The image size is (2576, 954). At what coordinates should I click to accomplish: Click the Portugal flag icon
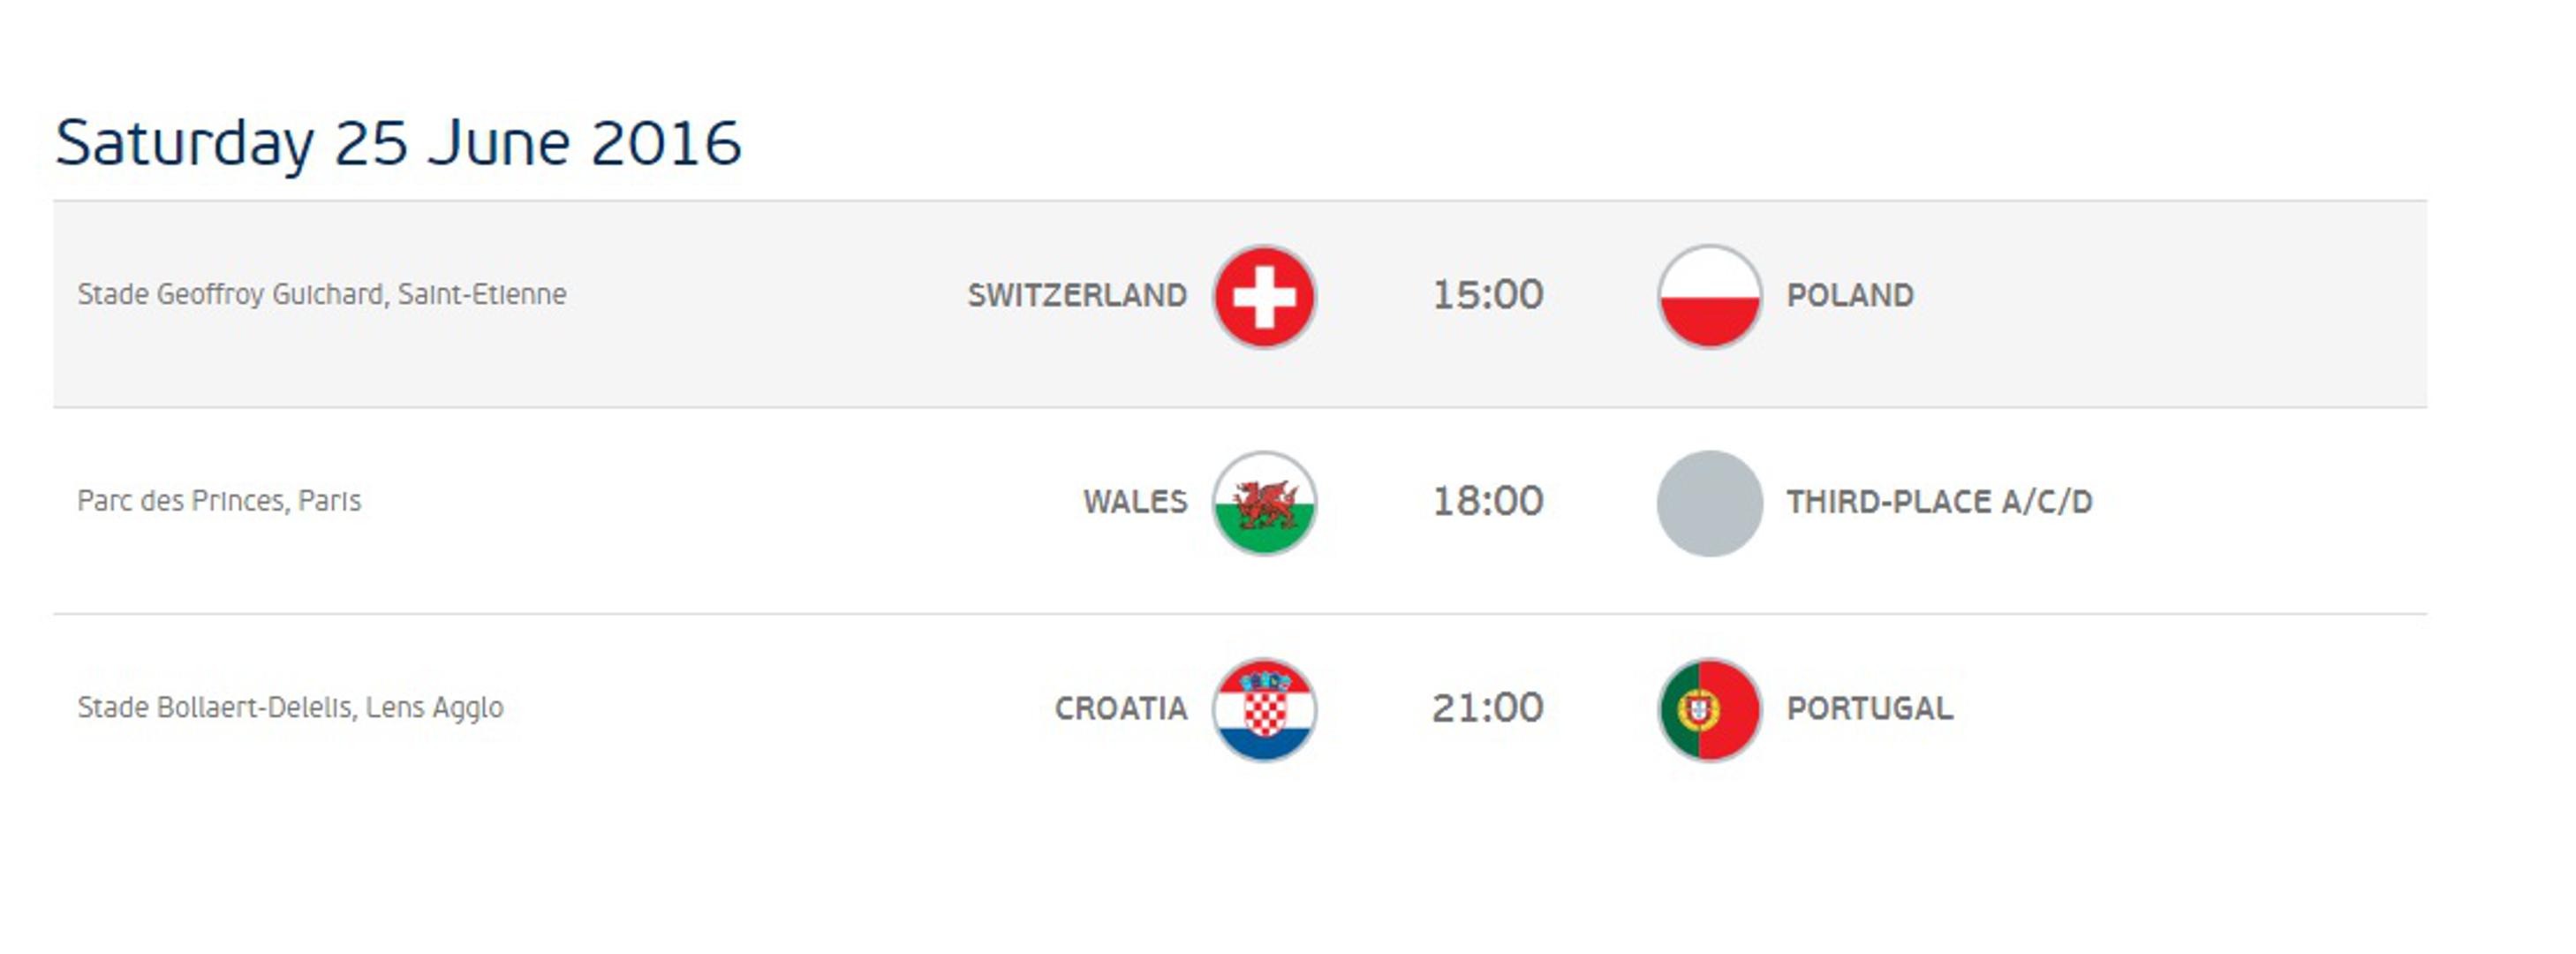pyautogui.click(x=1709, y=709)
